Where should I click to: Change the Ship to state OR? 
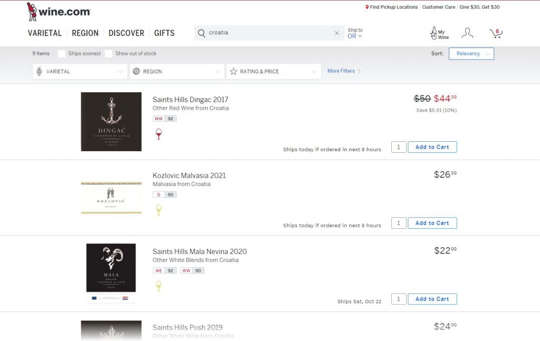[x=355, y=36]
